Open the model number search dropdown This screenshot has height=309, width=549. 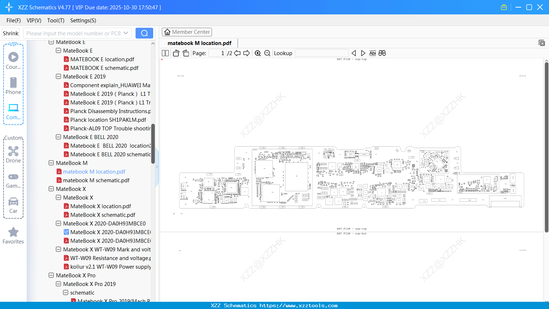pyautogui.click(x=126, y=33)
